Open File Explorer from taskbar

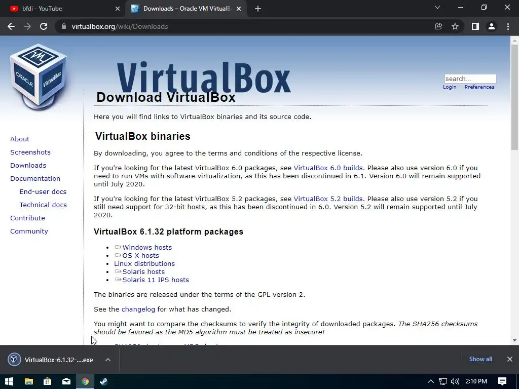29,381
